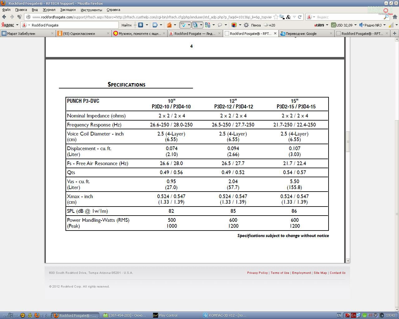
Task: Open the Инструменты menu
Action: [x=91, y=10]
